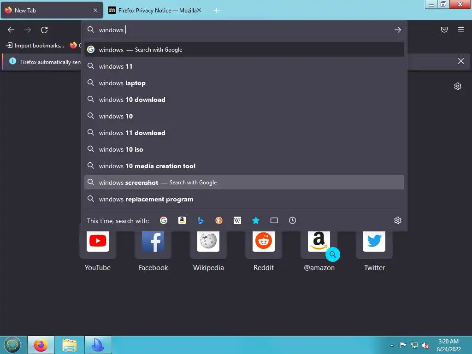
Task: Search history using the clock icon
Action: tap(293, 220)
